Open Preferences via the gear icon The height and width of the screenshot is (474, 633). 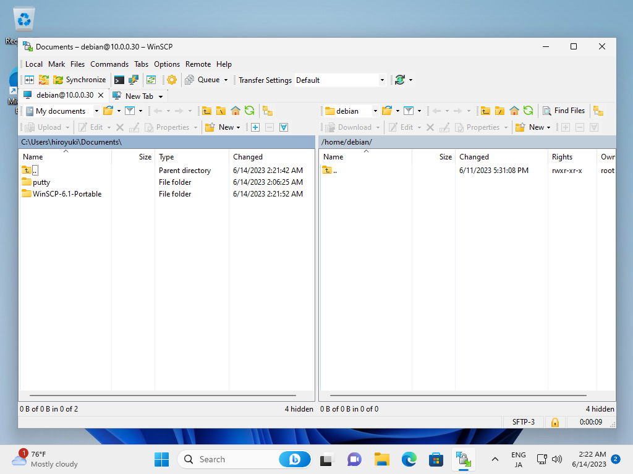tap(172, 80)
